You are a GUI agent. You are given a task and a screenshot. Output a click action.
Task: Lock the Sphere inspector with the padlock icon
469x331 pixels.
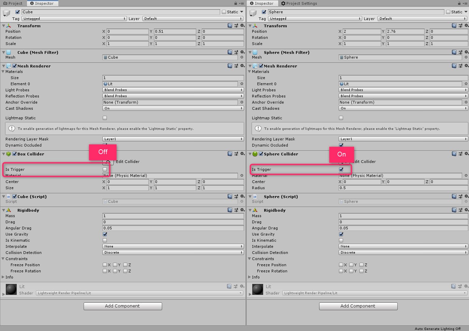coord(459,3)
